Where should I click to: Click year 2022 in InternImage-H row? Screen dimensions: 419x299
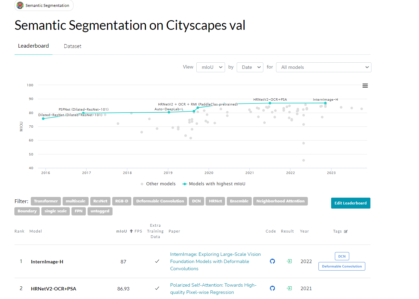(x=306, y=261)
